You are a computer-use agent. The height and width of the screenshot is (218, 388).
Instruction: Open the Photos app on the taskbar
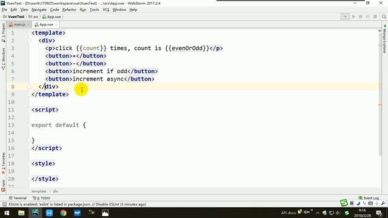(105, 213)
